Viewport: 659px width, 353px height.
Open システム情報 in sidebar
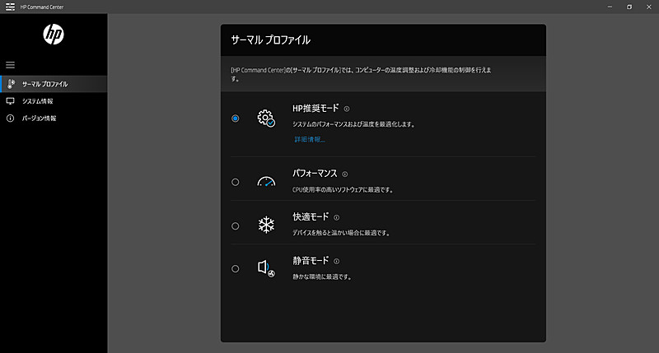[x=54, y=101]
